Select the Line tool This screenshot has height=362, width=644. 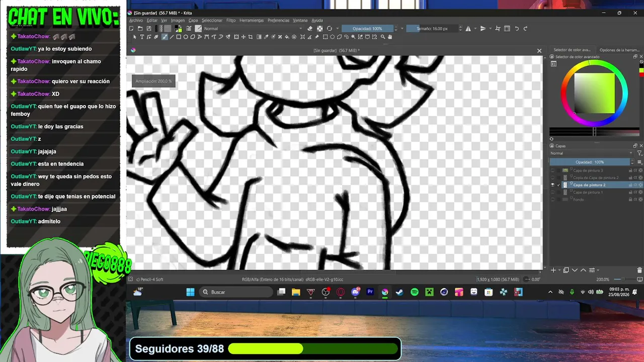172,37
